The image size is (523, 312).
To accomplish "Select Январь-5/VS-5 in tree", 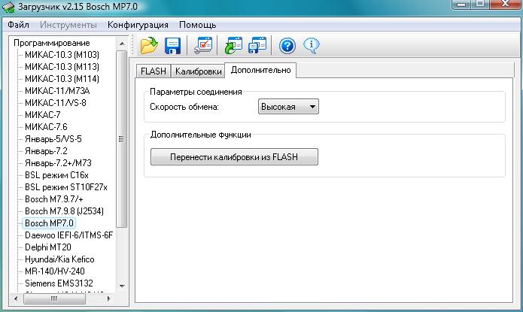I will click(53, 138).
